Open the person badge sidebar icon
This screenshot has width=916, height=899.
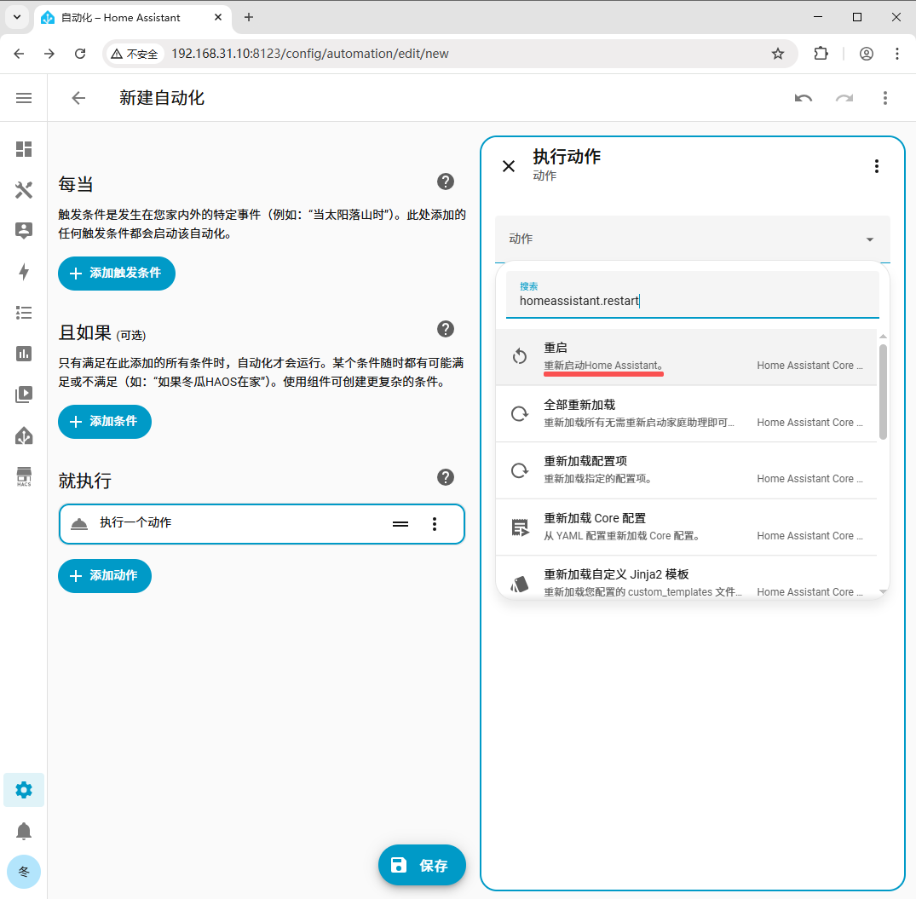(23, 231)
